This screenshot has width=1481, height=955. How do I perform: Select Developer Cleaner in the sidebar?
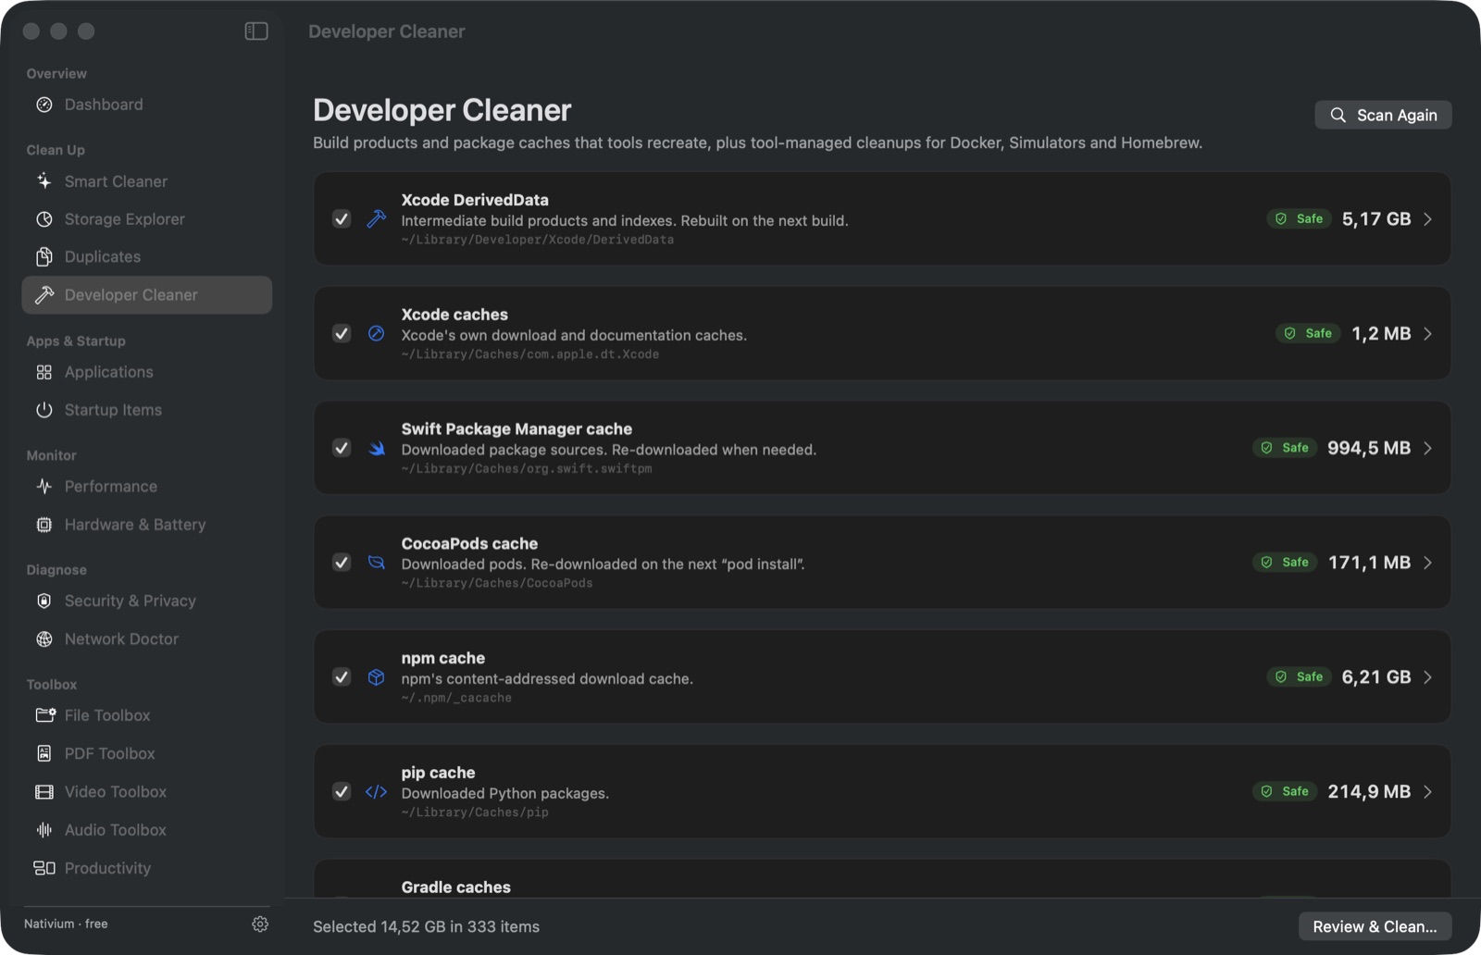pos(147,295)
